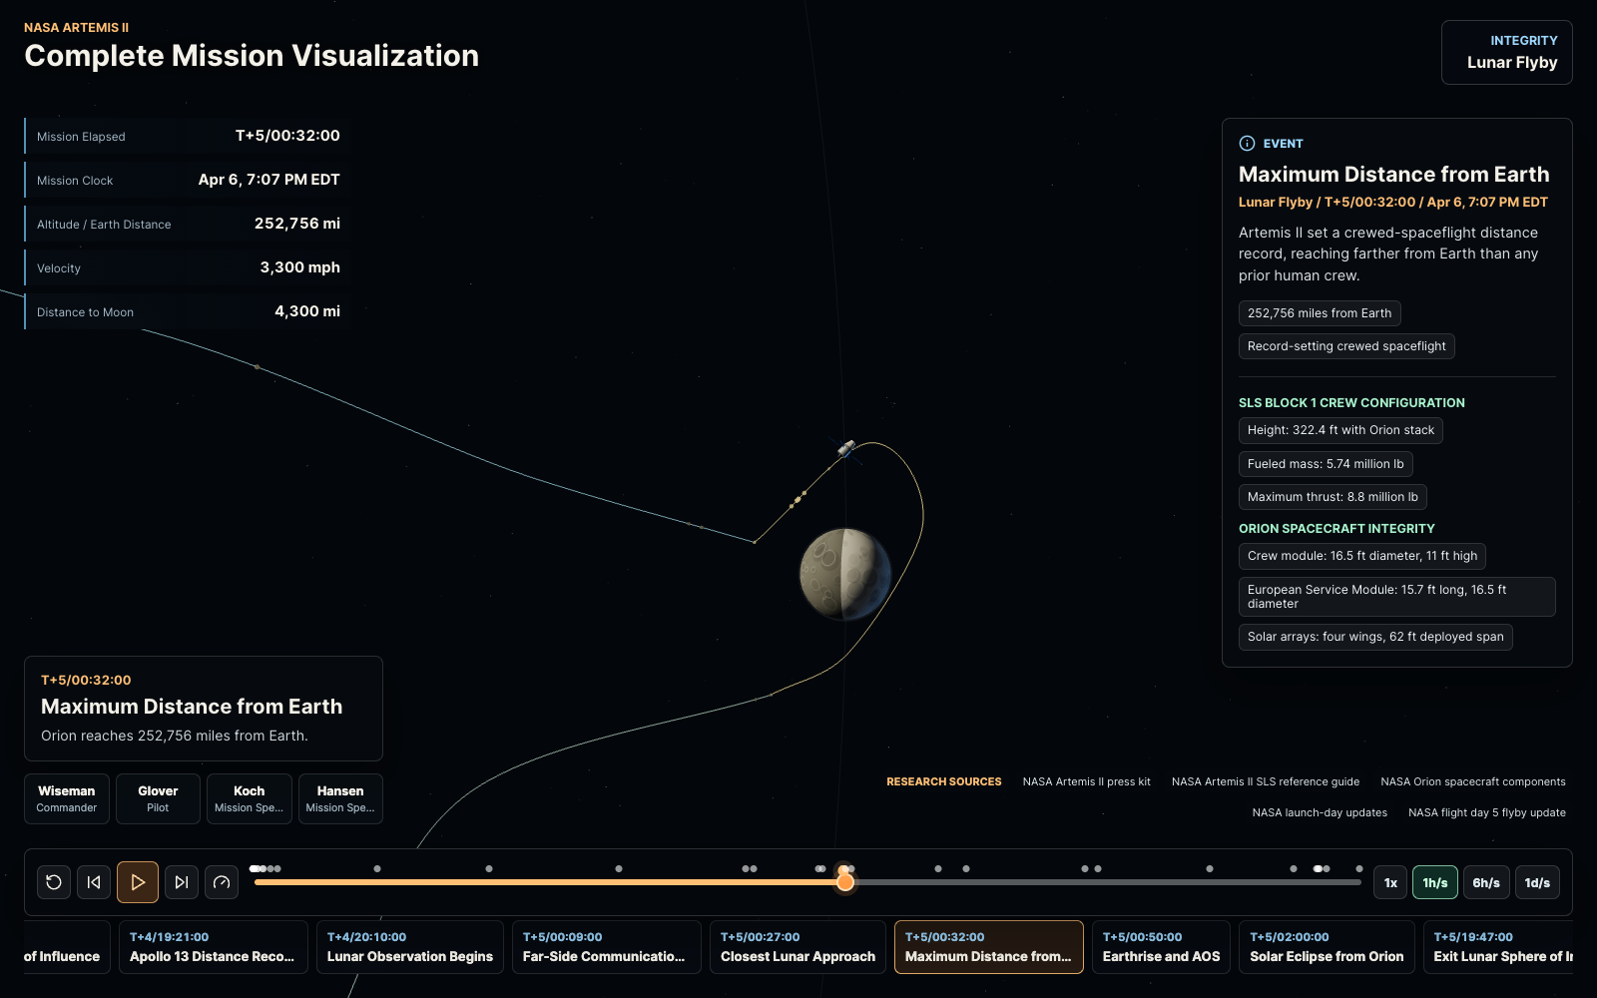1597x998 pixels.
Task: Click the speedometer icon button
Action: tap(222, 882)
